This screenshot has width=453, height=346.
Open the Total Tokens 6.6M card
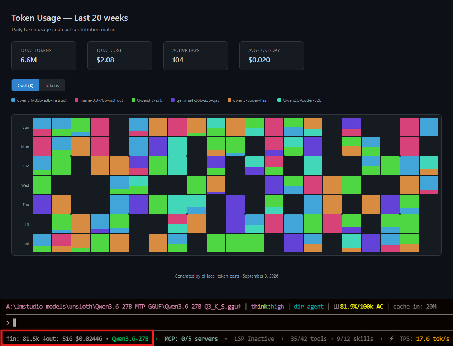[x=44, y=56]
